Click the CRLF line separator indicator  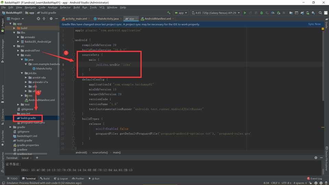(275, 183)
